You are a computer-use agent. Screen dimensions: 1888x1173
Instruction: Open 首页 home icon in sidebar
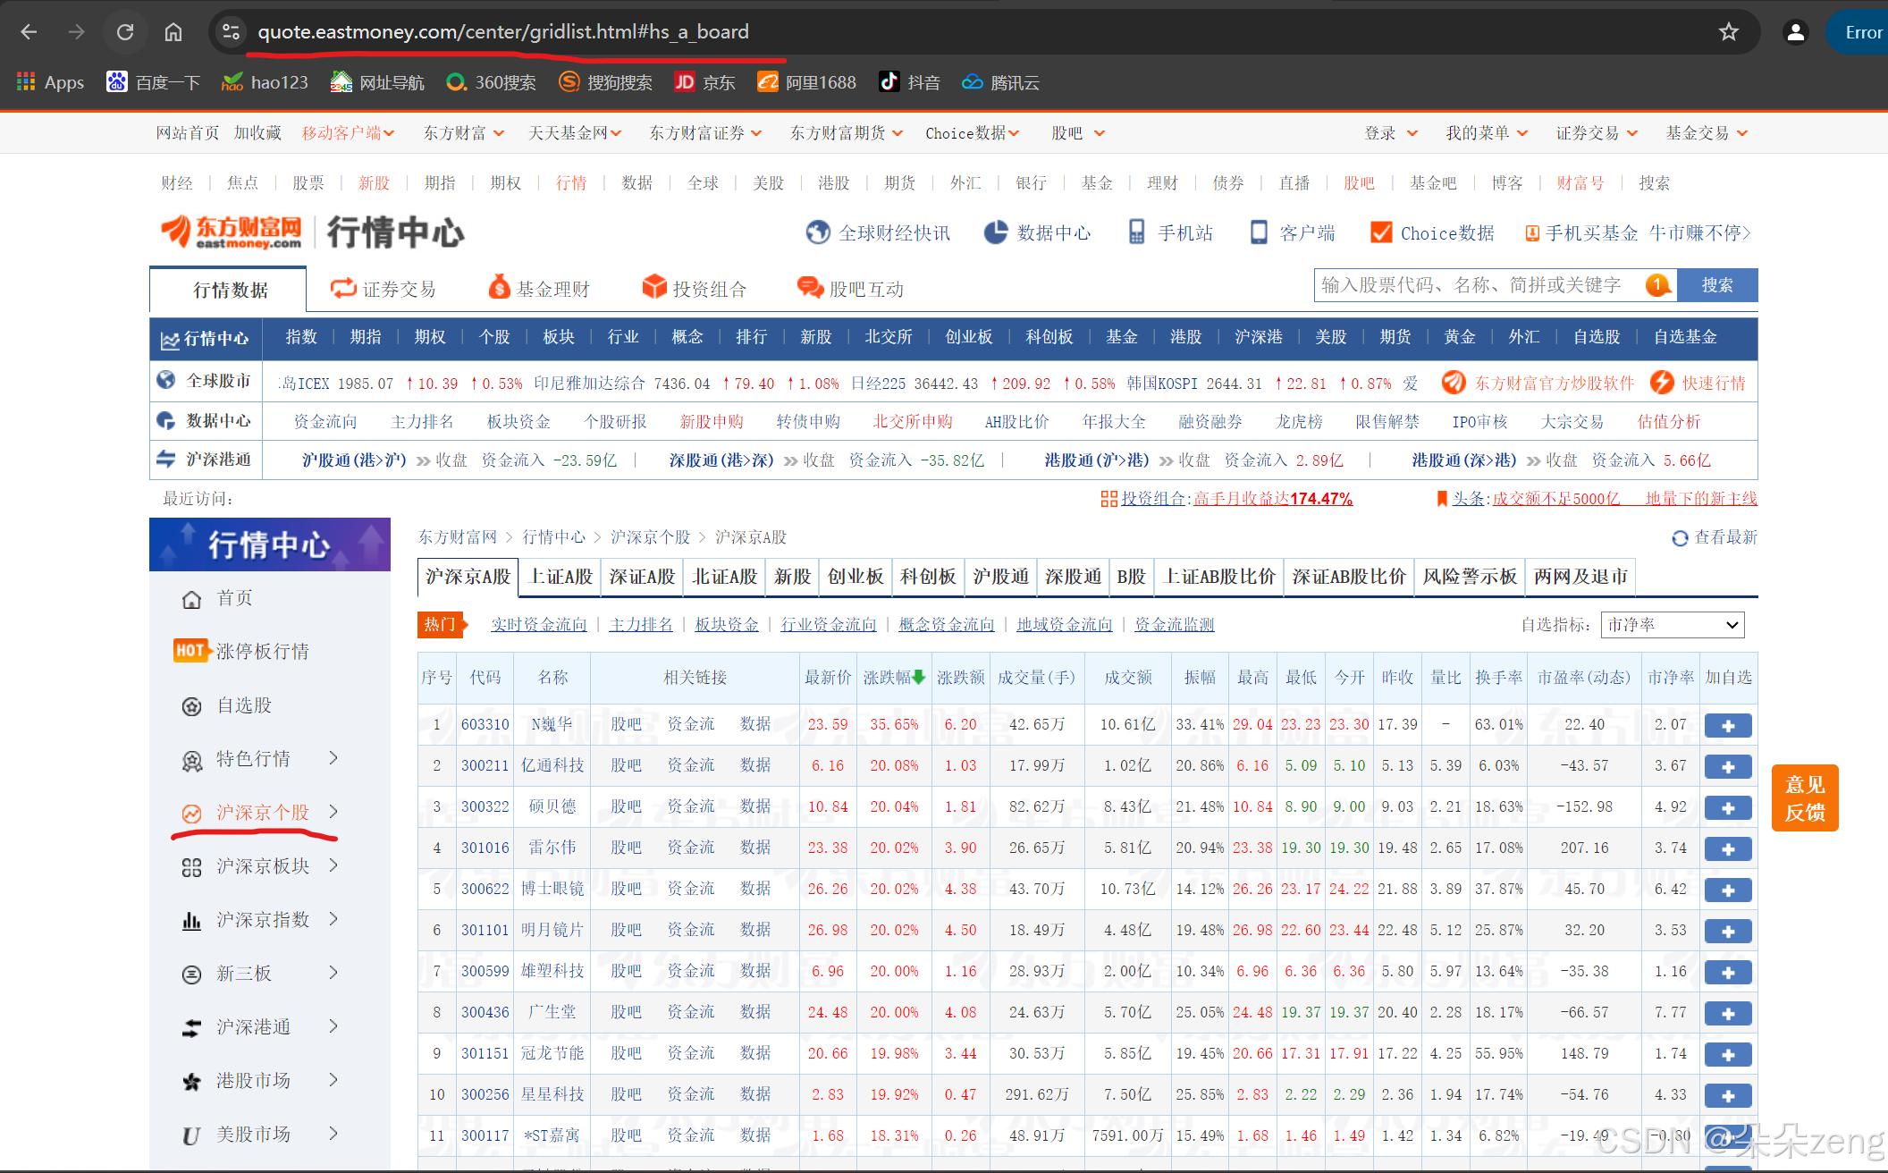[x=217, y=598]
